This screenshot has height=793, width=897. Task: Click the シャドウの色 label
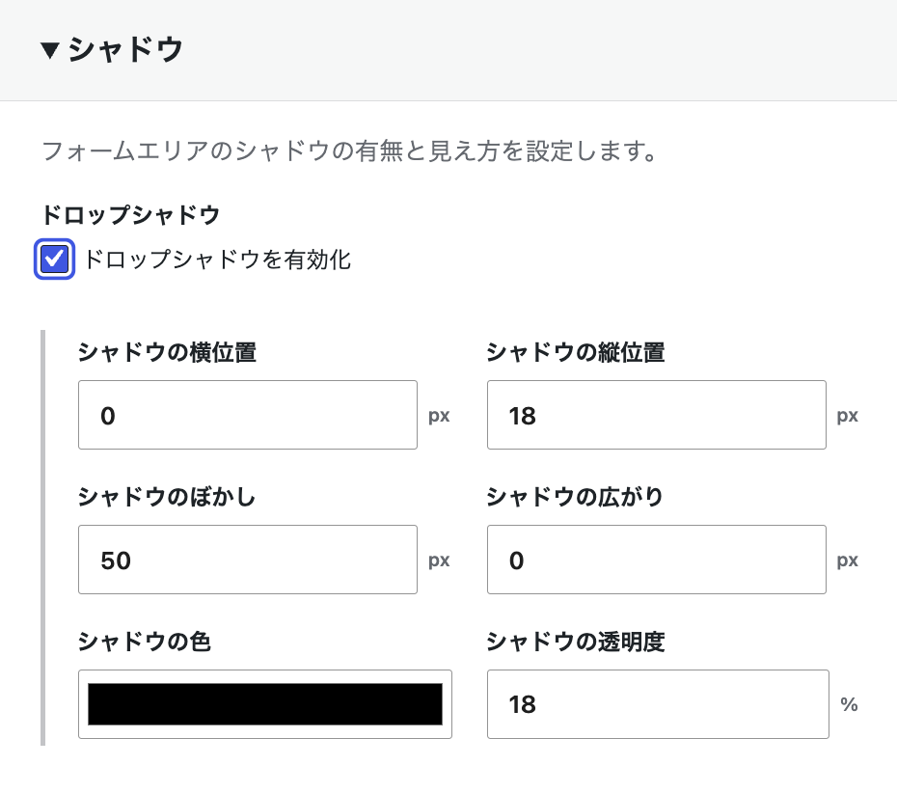coord(144,642)
